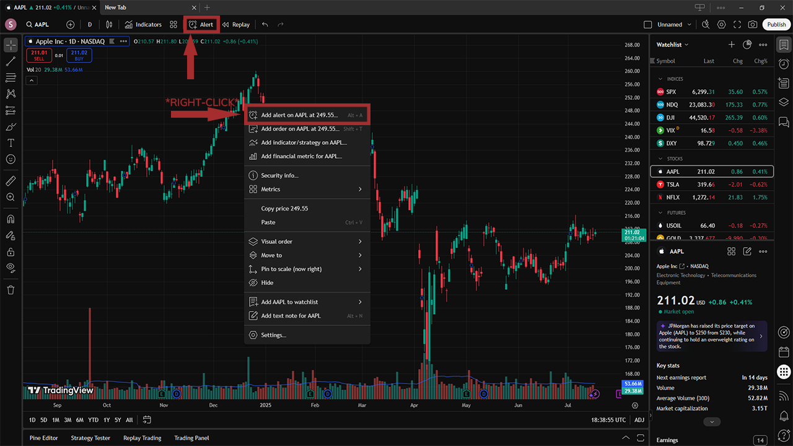Click the Alert button in toolbar
This screenshot has height=446, width=793.
tap(201, 25)
